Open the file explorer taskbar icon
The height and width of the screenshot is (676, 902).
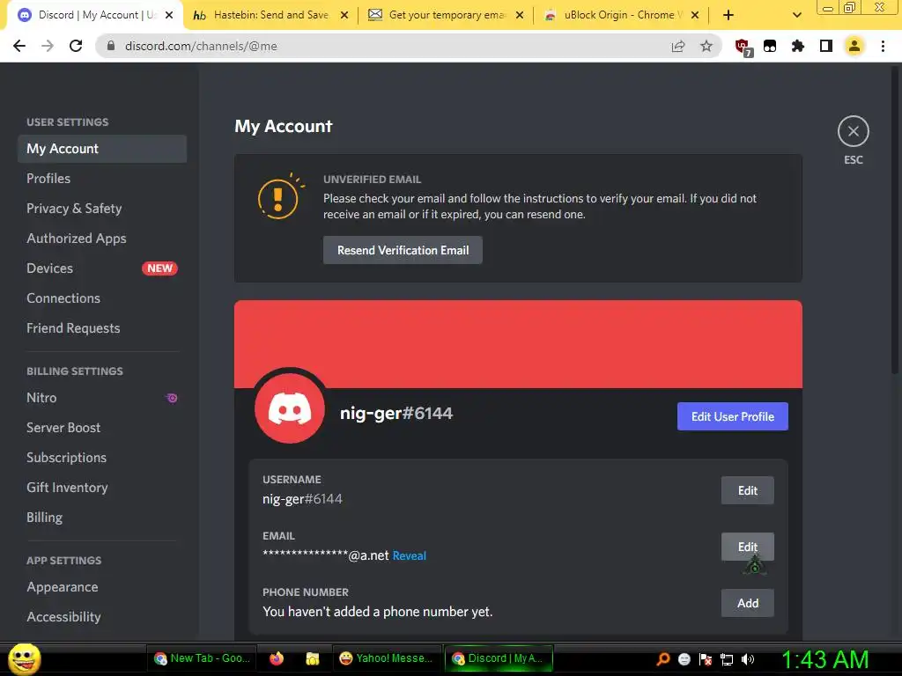313,658
